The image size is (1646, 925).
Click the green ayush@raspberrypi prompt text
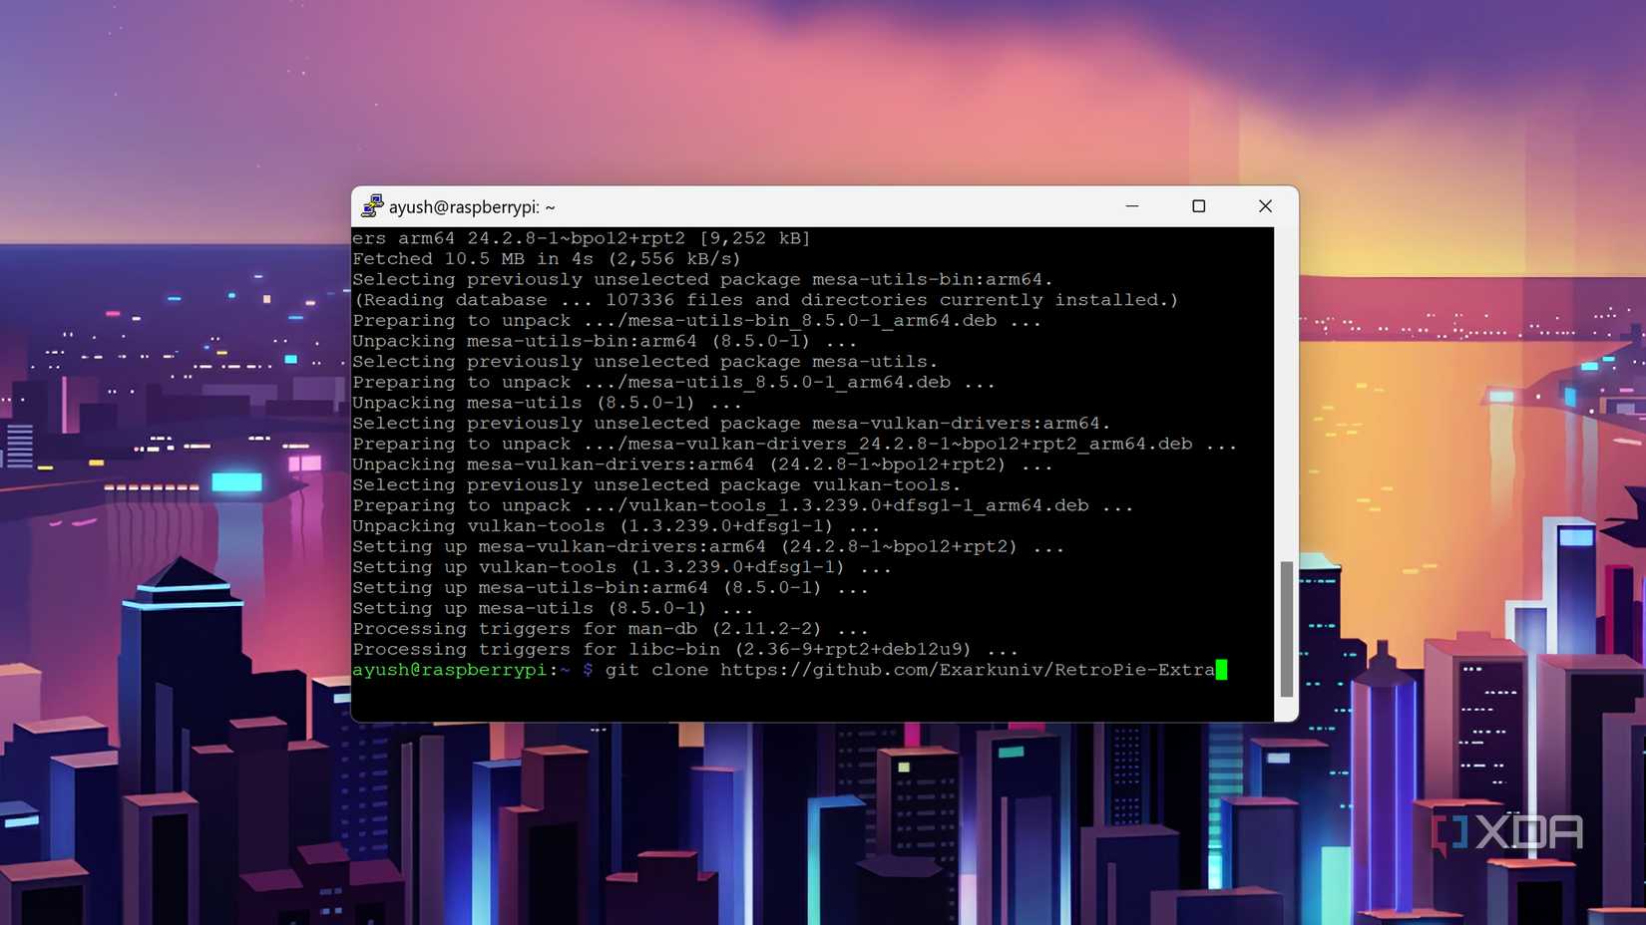point(449,670)
